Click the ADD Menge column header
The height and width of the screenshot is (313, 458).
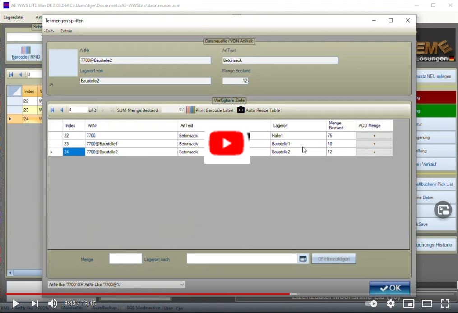pos(374,125)
